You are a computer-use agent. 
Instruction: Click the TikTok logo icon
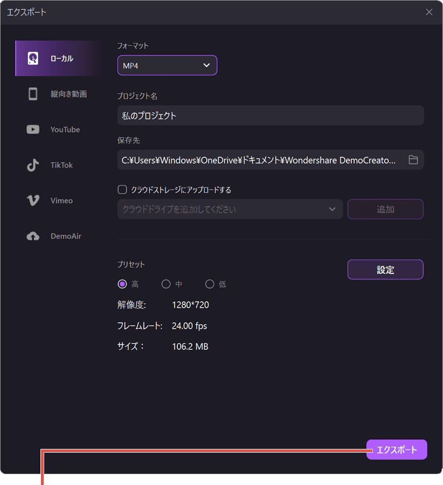click(33, 165)
